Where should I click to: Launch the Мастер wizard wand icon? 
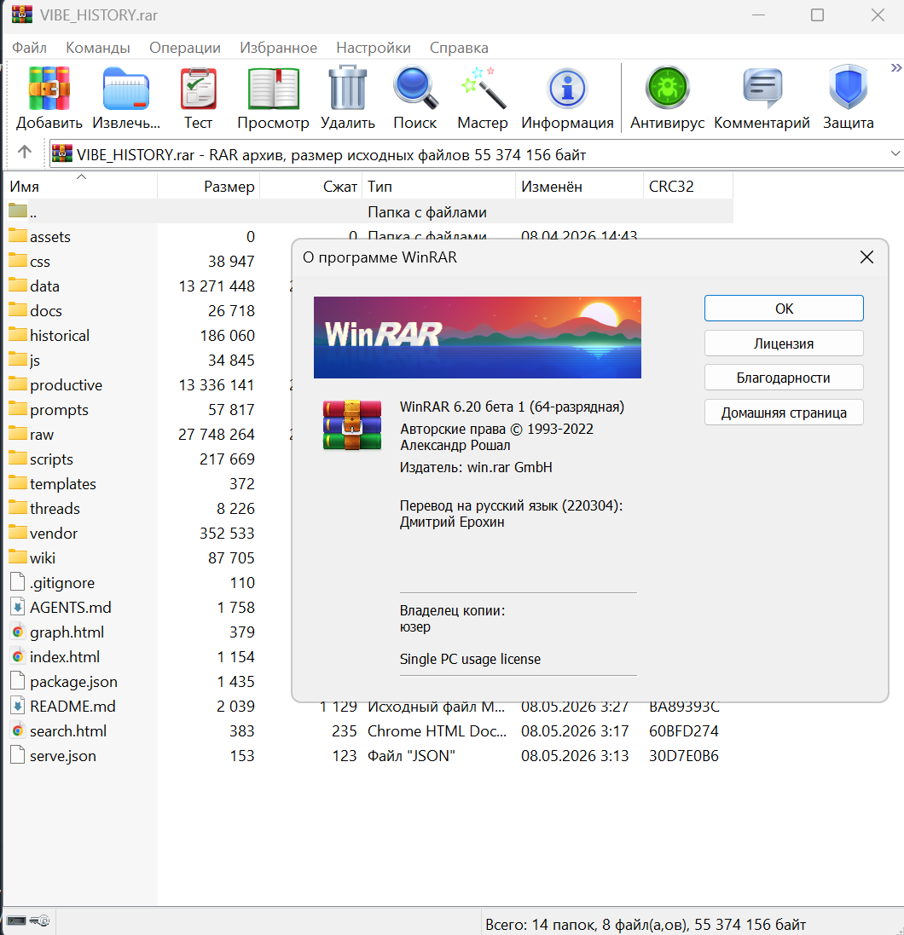click(x=483, y=89)
